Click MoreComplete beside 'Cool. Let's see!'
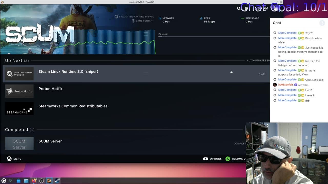 tap(287, 79)
